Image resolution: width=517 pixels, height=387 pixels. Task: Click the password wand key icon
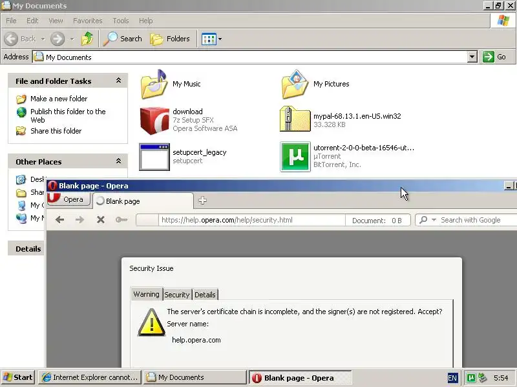[x=121, y=219]
